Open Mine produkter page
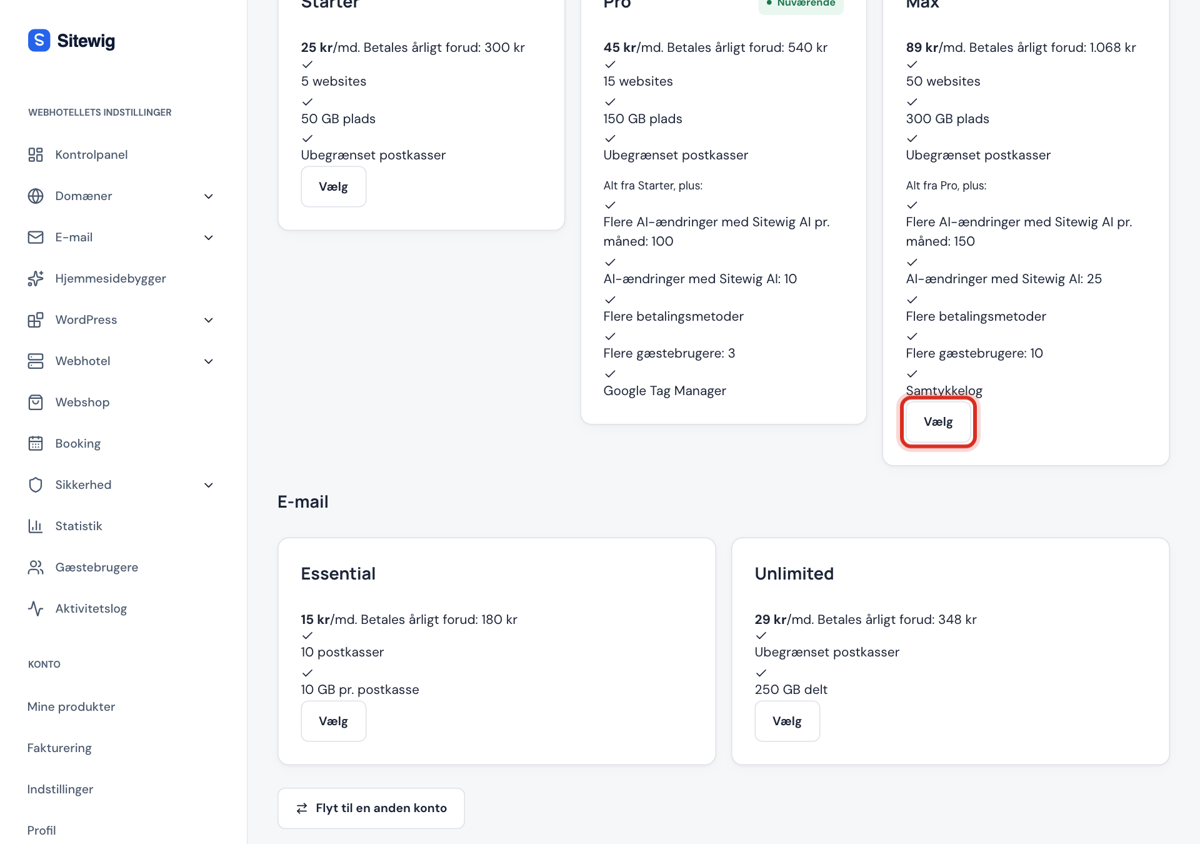The image size is (1200, 844). coord(71,707)
